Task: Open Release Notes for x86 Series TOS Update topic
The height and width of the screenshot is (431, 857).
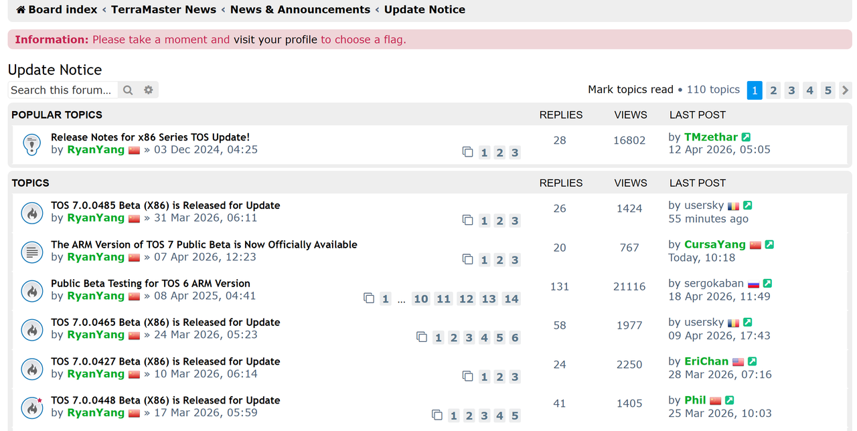Action: (x=150, y=137)
